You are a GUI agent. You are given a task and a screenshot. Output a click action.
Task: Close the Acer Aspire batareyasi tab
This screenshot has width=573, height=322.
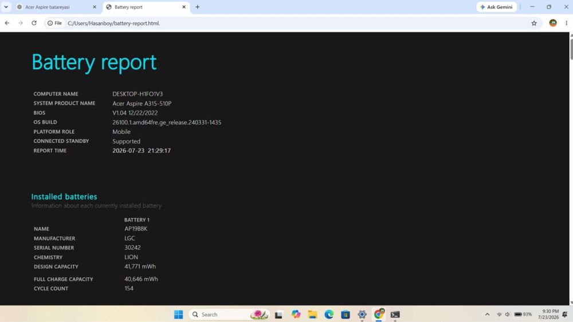pos(95,7)
